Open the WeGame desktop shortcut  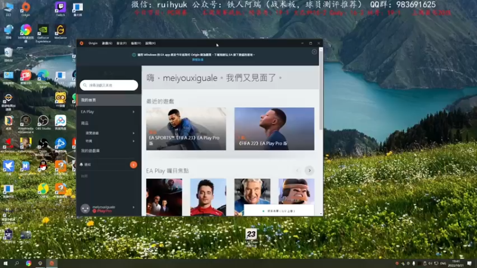coord(60,32)
